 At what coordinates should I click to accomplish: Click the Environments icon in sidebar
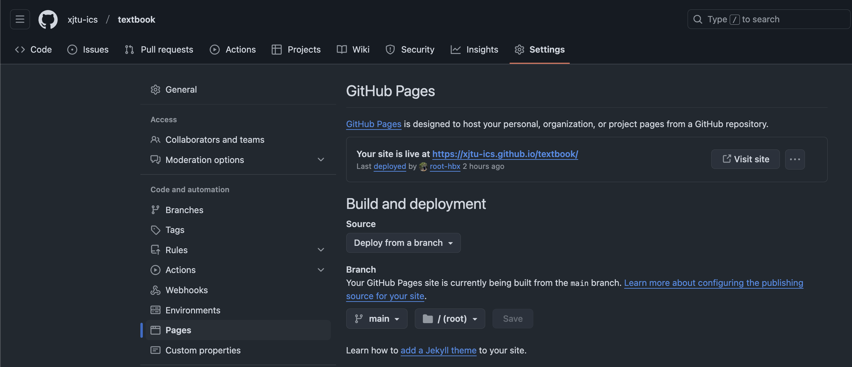(155, 310)
